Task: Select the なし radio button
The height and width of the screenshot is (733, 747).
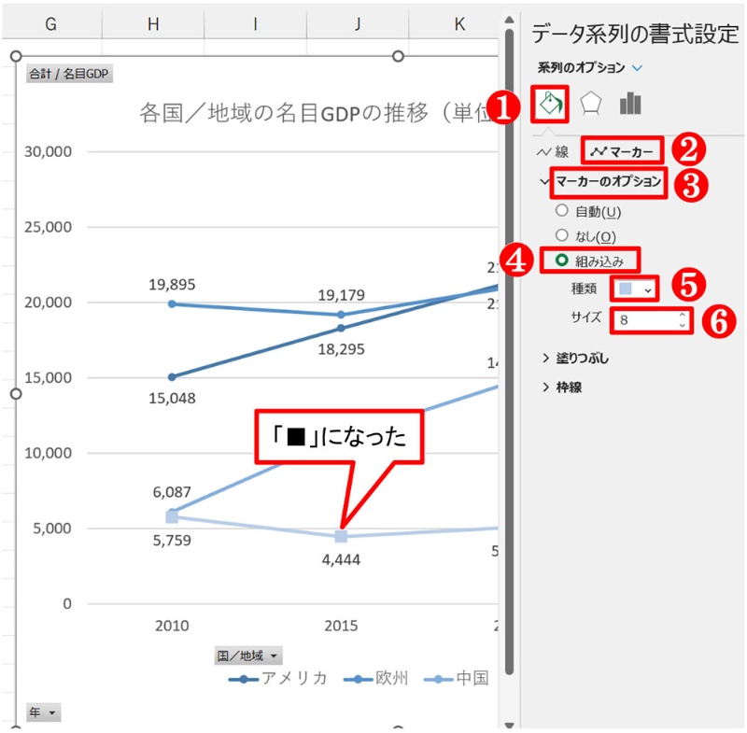Action: pos(561,235)
